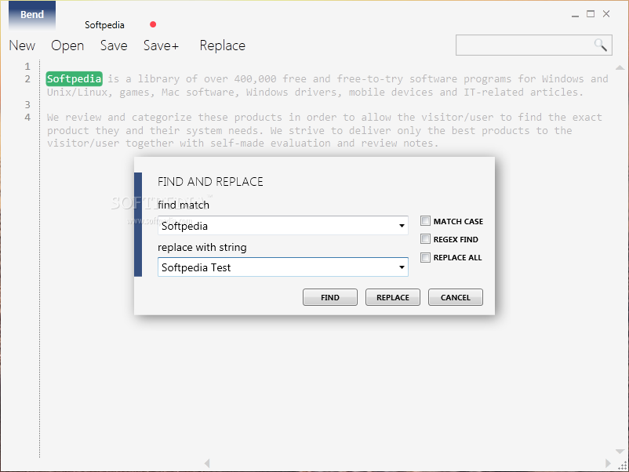The height and width of the screenshot is (472, 629).
Task: Click the horizontal scrollbar right arrow
Action: click(x=608, y=463)
